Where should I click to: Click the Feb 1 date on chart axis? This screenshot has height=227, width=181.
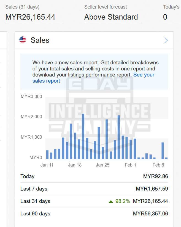(x=130, y=165)
